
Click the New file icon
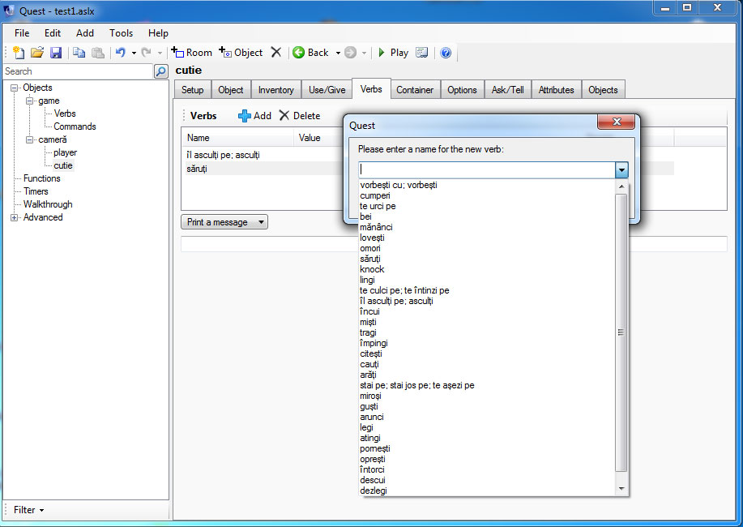click(19, 53)
